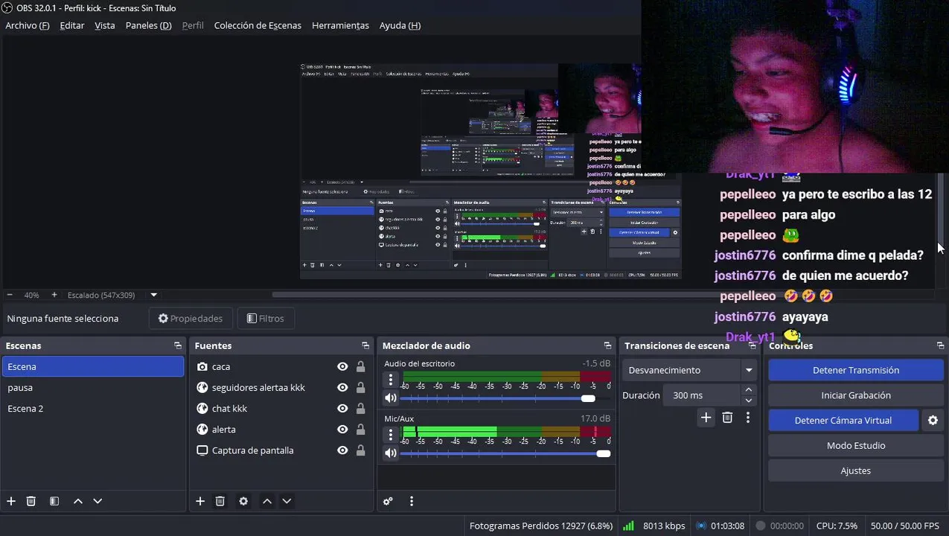Toggle visibility of chat kkk source
The height and width of the screenshot is (536, 949).
click(342, 408)
